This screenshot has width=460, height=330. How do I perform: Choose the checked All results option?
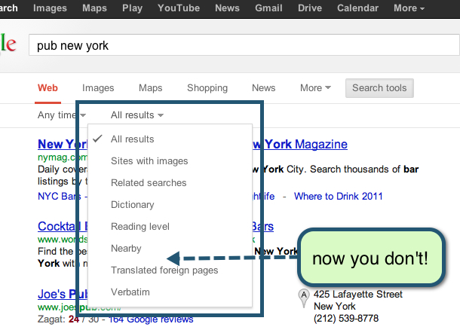[170, 139]
